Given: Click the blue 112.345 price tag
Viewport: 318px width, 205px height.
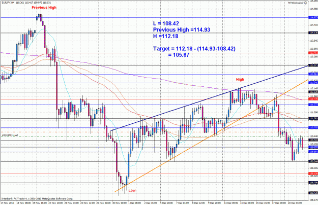Looking at the screenshot, I should (313, 83).
